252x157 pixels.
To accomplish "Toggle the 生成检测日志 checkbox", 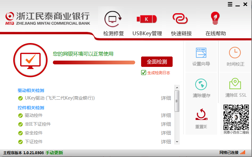I will [144, 73].
